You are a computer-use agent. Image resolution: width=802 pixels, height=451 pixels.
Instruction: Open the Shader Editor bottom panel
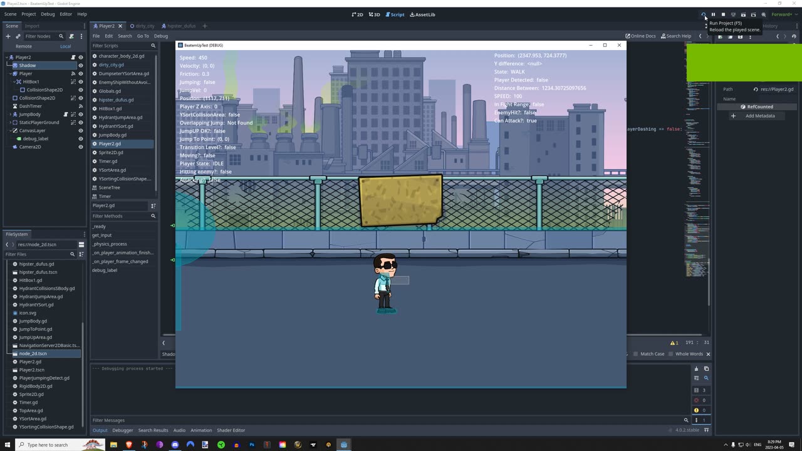[x=231, y=430]
